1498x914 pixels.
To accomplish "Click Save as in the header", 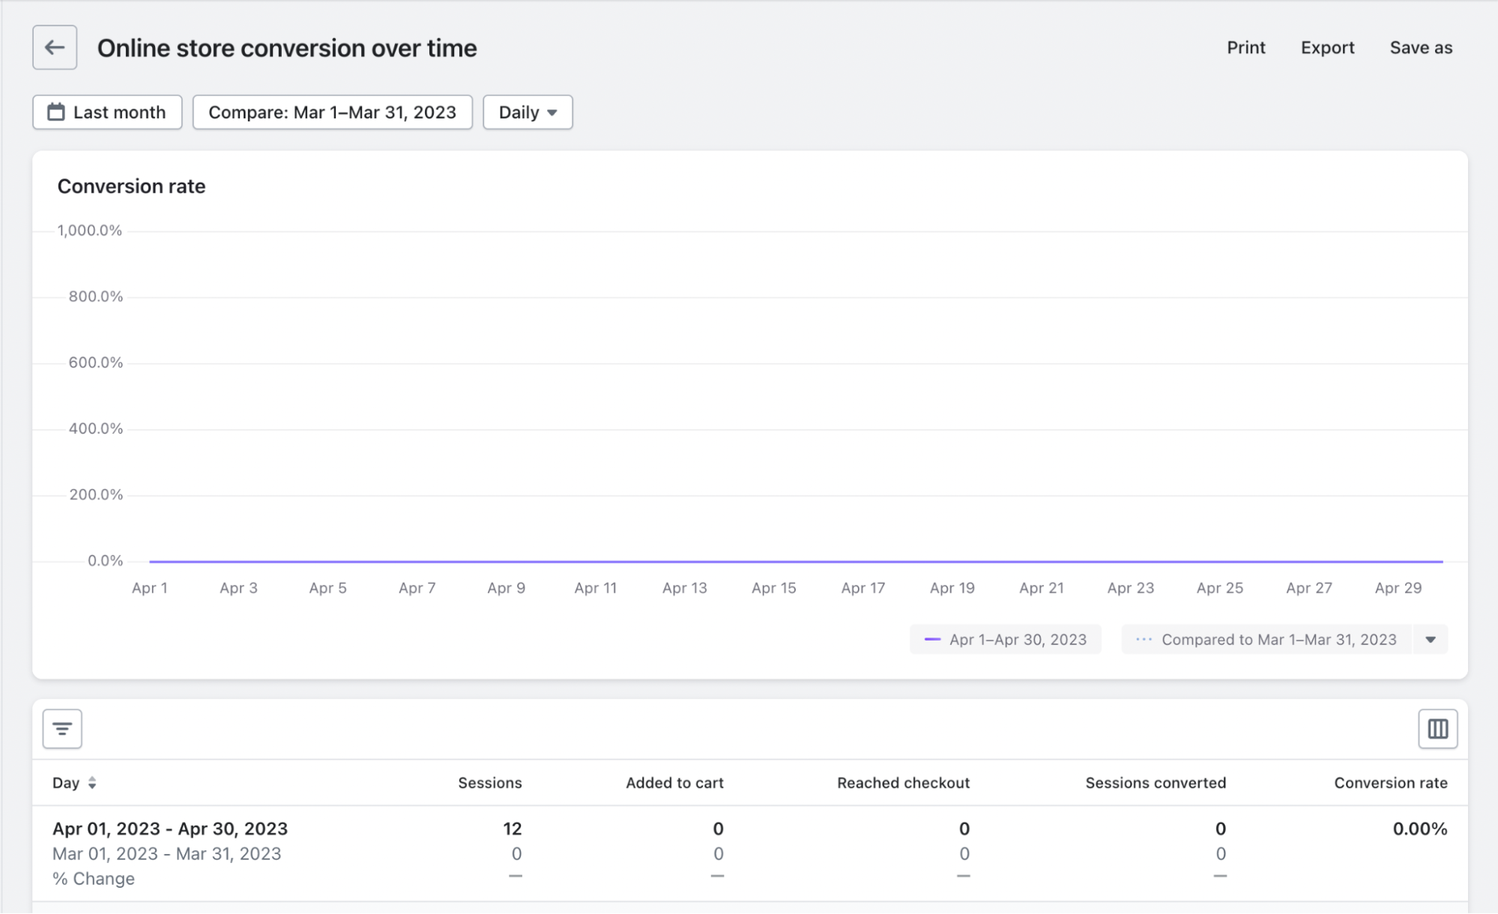I will coord(1421,48).
